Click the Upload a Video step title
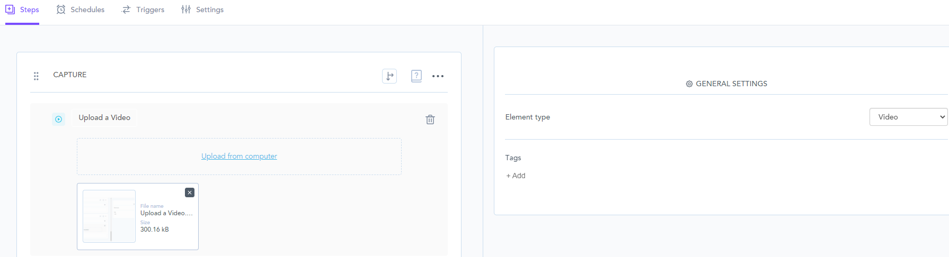Image resolution: width=949 pixels, height=257 pixels. [x=104, y=118]
